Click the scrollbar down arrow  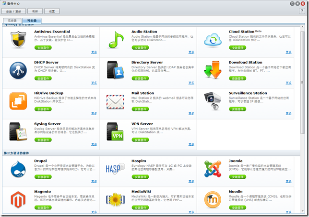tap(302, 211)
